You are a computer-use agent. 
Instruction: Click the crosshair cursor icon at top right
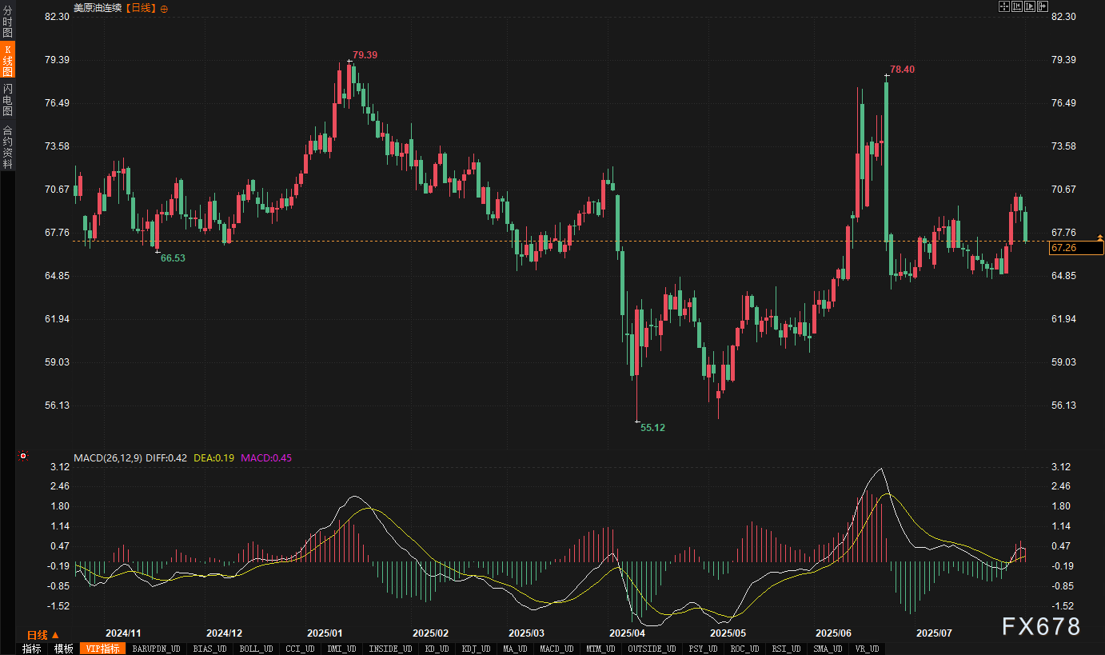1004,7
